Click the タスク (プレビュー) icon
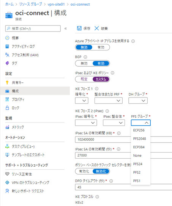This screenshot has height=206, width=172. coord(7,146)
